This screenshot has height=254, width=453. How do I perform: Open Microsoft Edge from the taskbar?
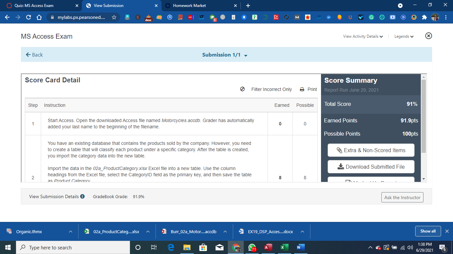click(x=171, y=247)
